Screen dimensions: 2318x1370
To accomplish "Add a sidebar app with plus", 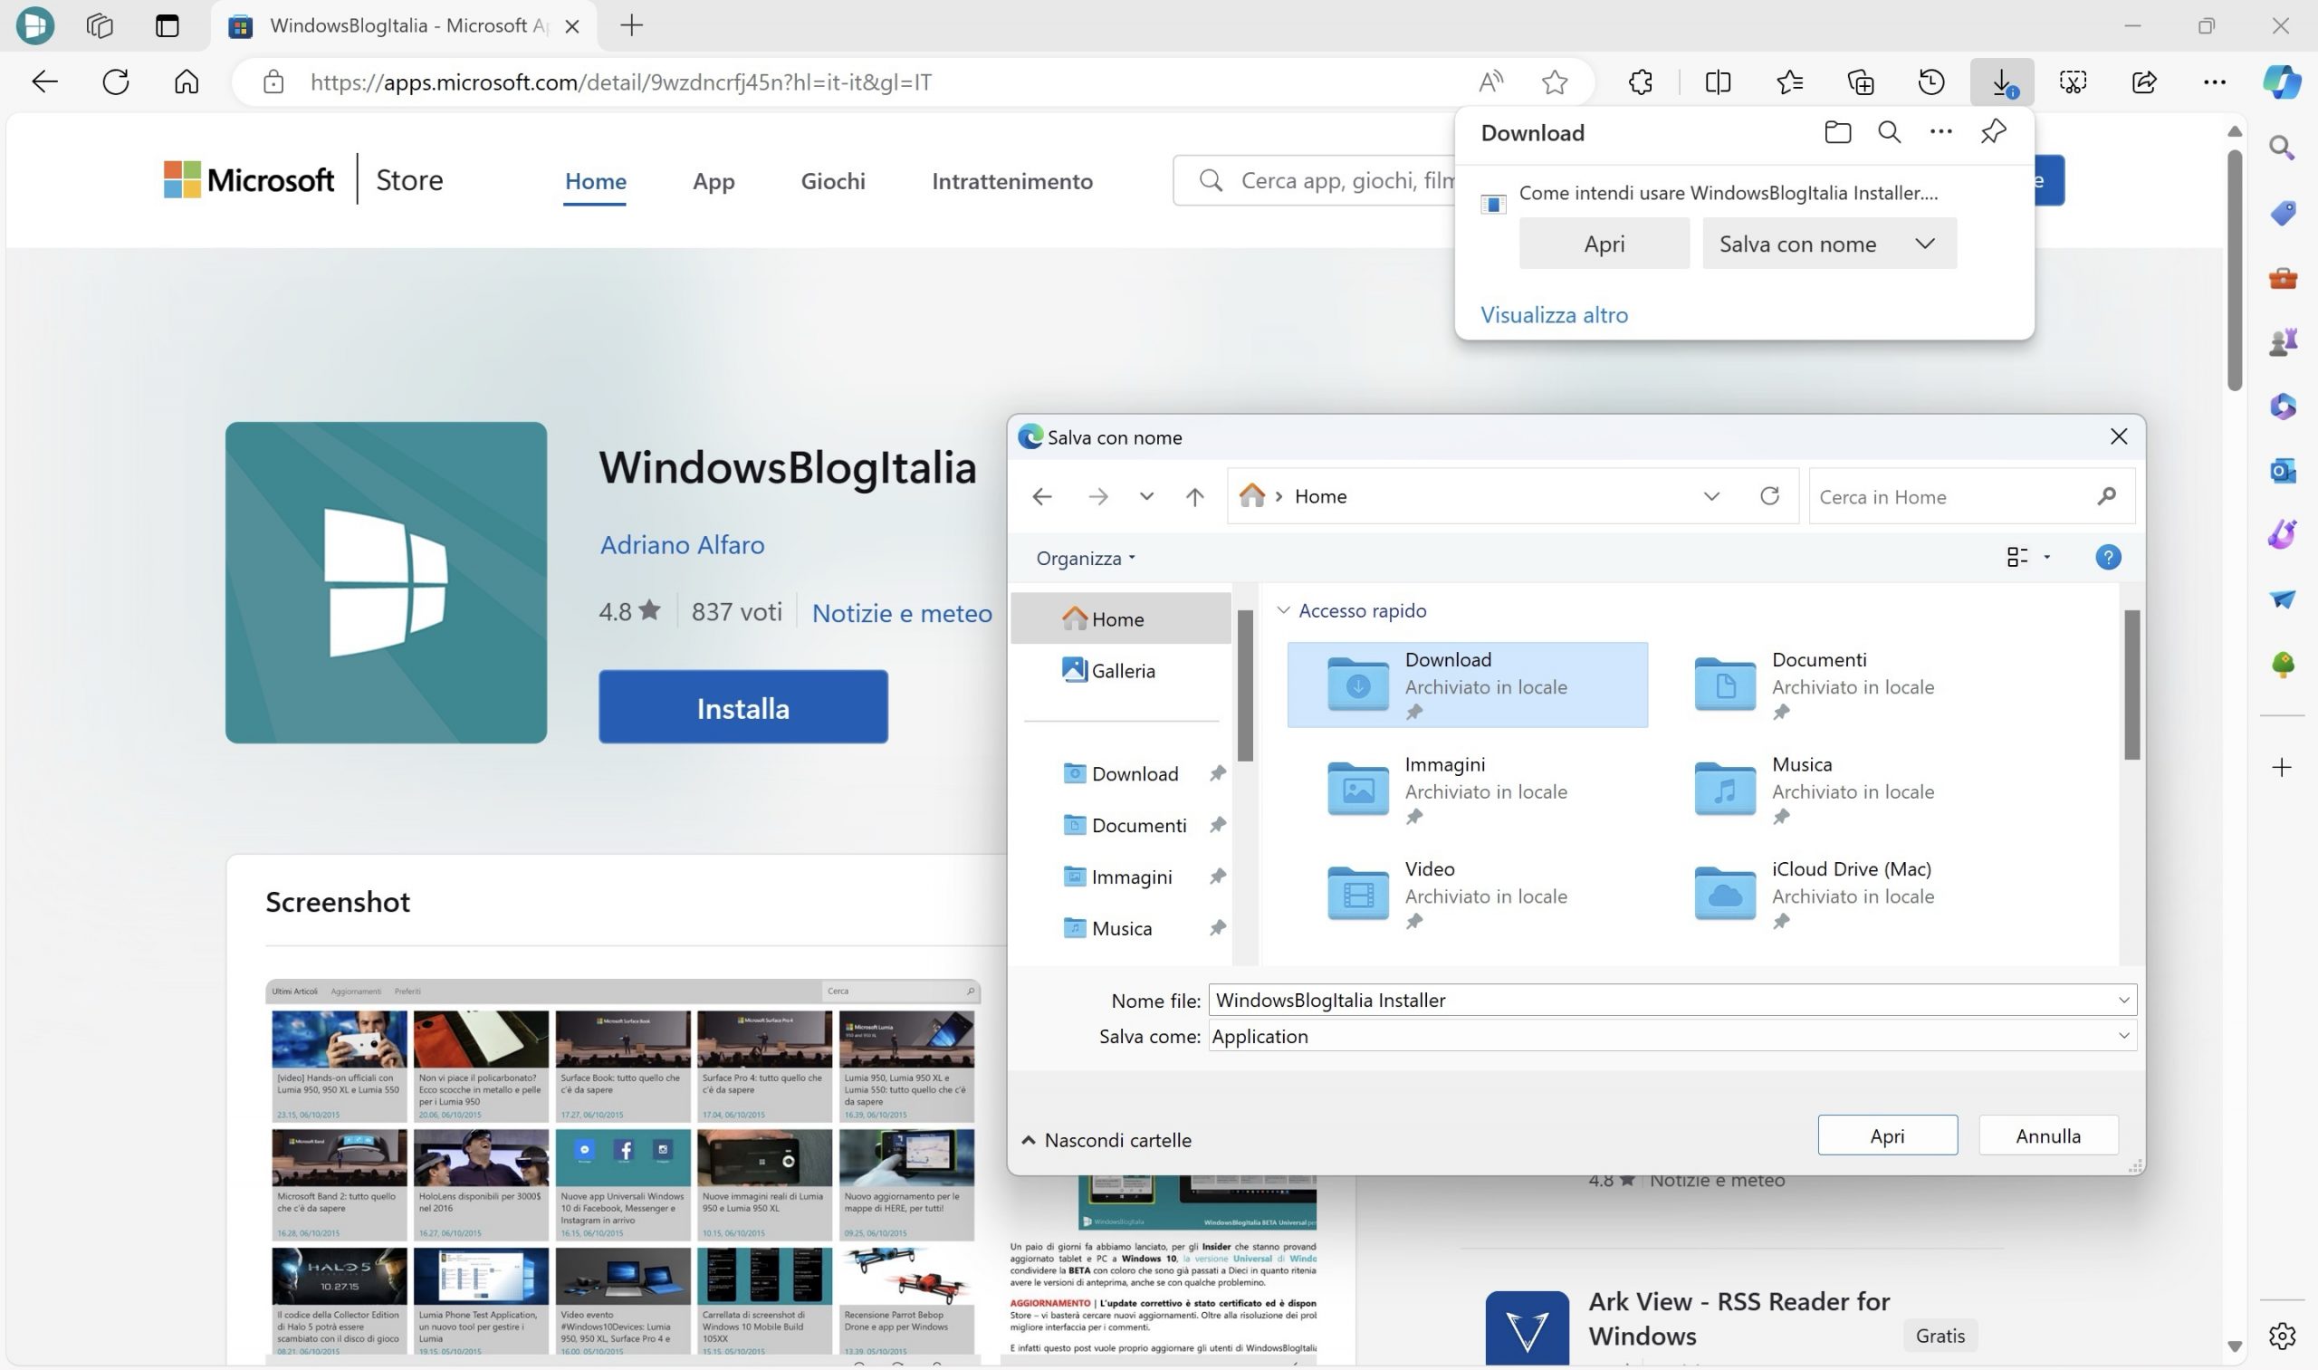I will pyautogui.click(x=2282, y=767).
